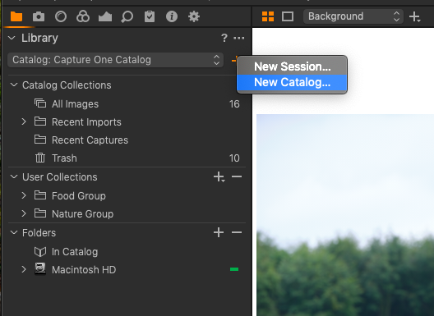Click the Trash count 10
The width and height of the screenshot is (434, 316).
234,158
